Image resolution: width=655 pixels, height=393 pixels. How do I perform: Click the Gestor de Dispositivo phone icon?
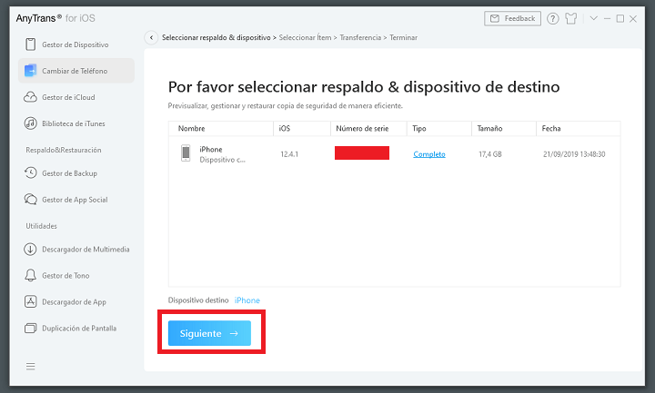tap(31, 44)
